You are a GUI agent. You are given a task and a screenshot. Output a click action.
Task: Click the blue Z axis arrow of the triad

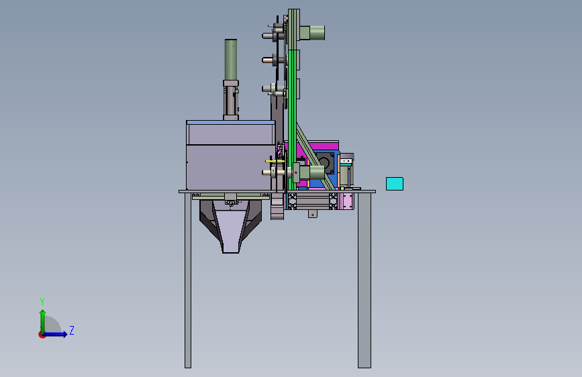[56, 334]
